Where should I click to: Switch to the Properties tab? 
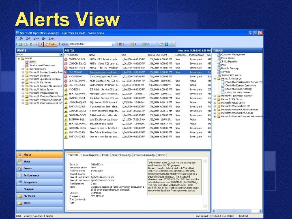73,155
